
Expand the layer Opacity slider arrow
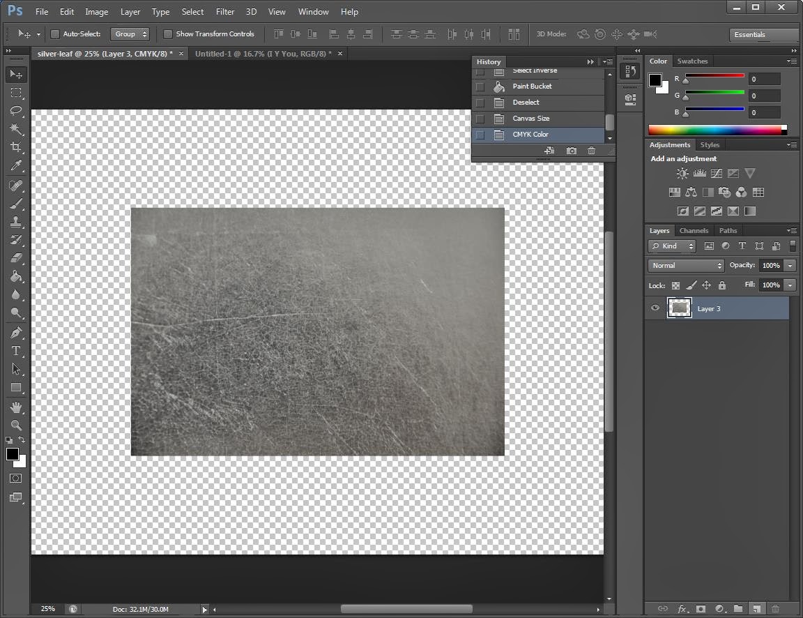click(790, 266)
